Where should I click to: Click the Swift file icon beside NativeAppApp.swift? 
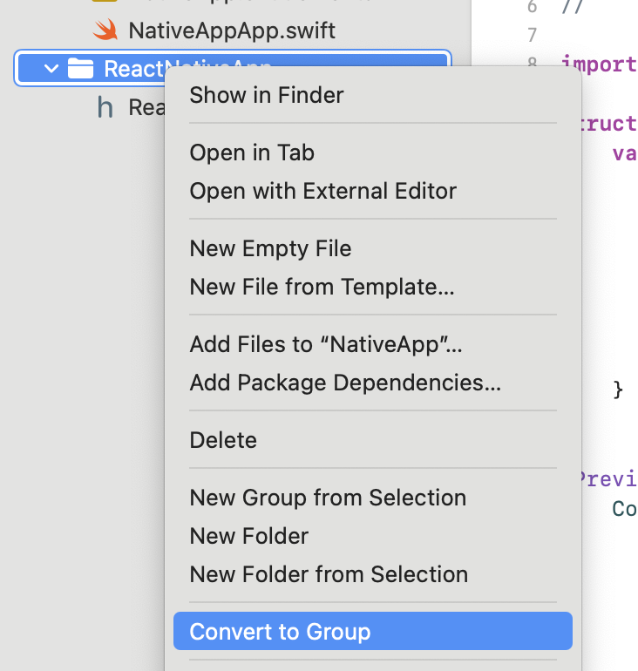pos(105,30)
